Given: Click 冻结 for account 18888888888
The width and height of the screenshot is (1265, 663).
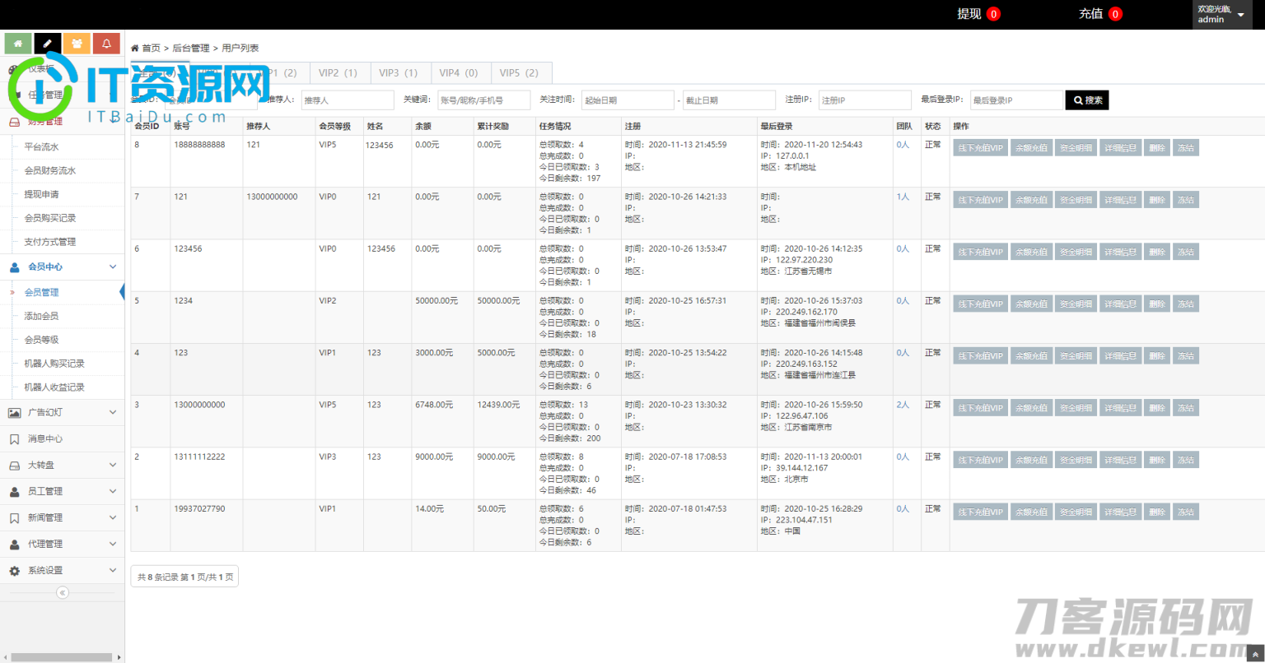Looking at the screenshot, I should 1185,148.
